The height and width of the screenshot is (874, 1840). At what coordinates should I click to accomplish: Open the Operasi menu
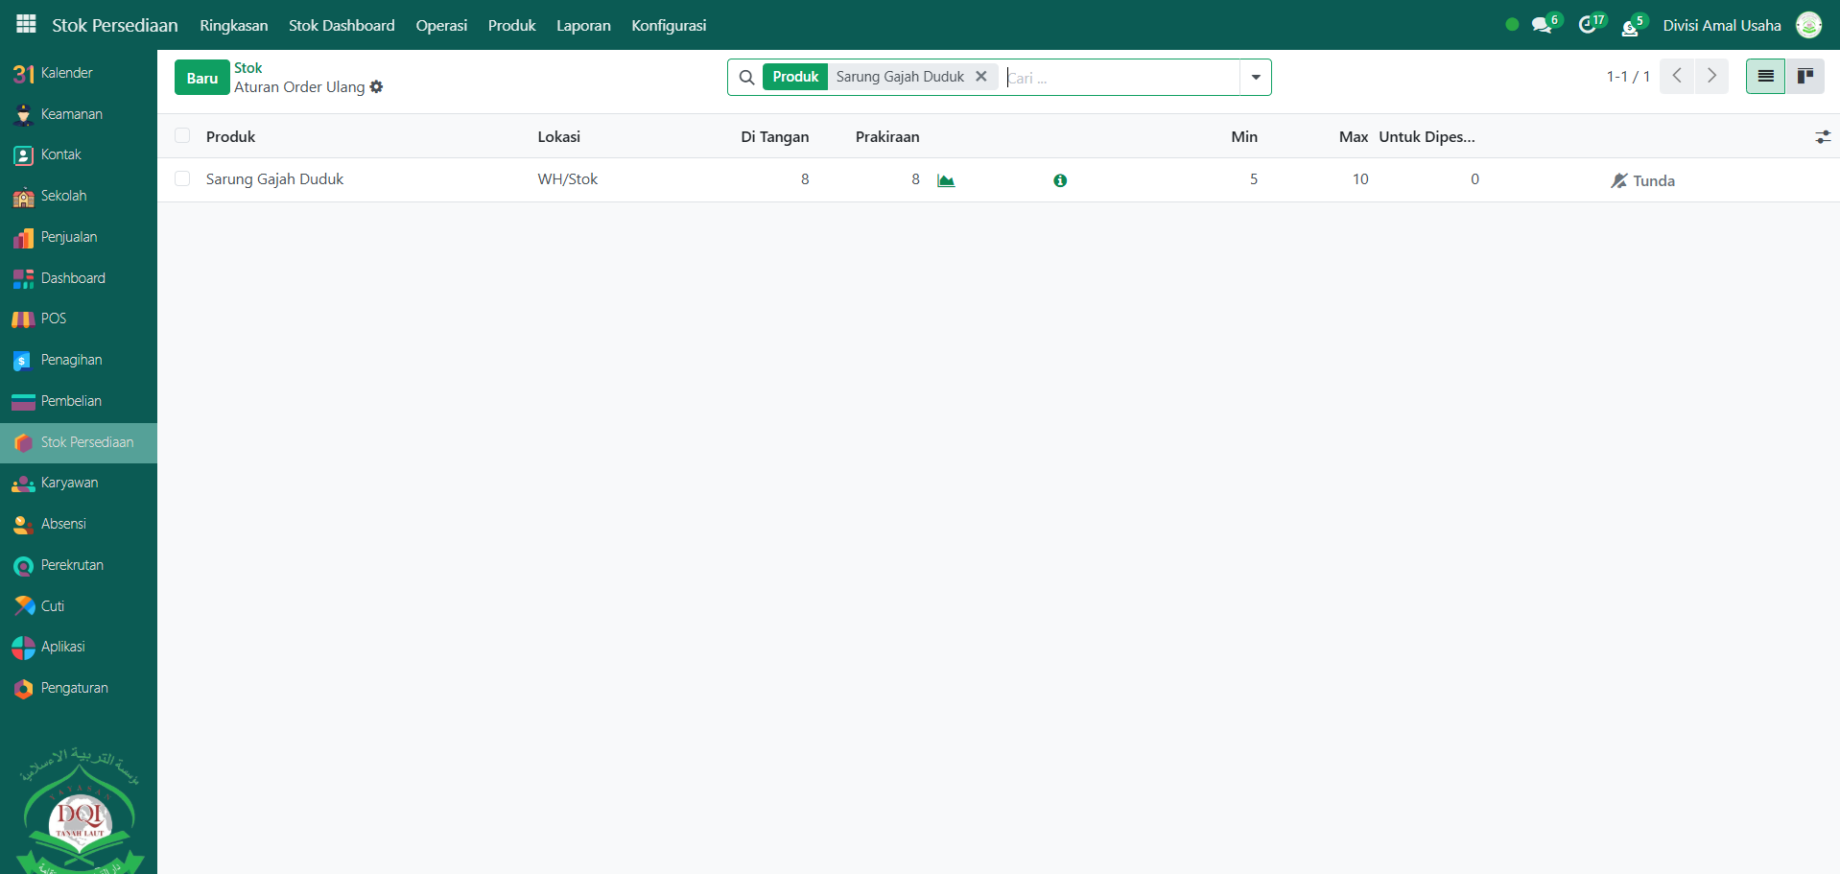[x=441, y=25]
